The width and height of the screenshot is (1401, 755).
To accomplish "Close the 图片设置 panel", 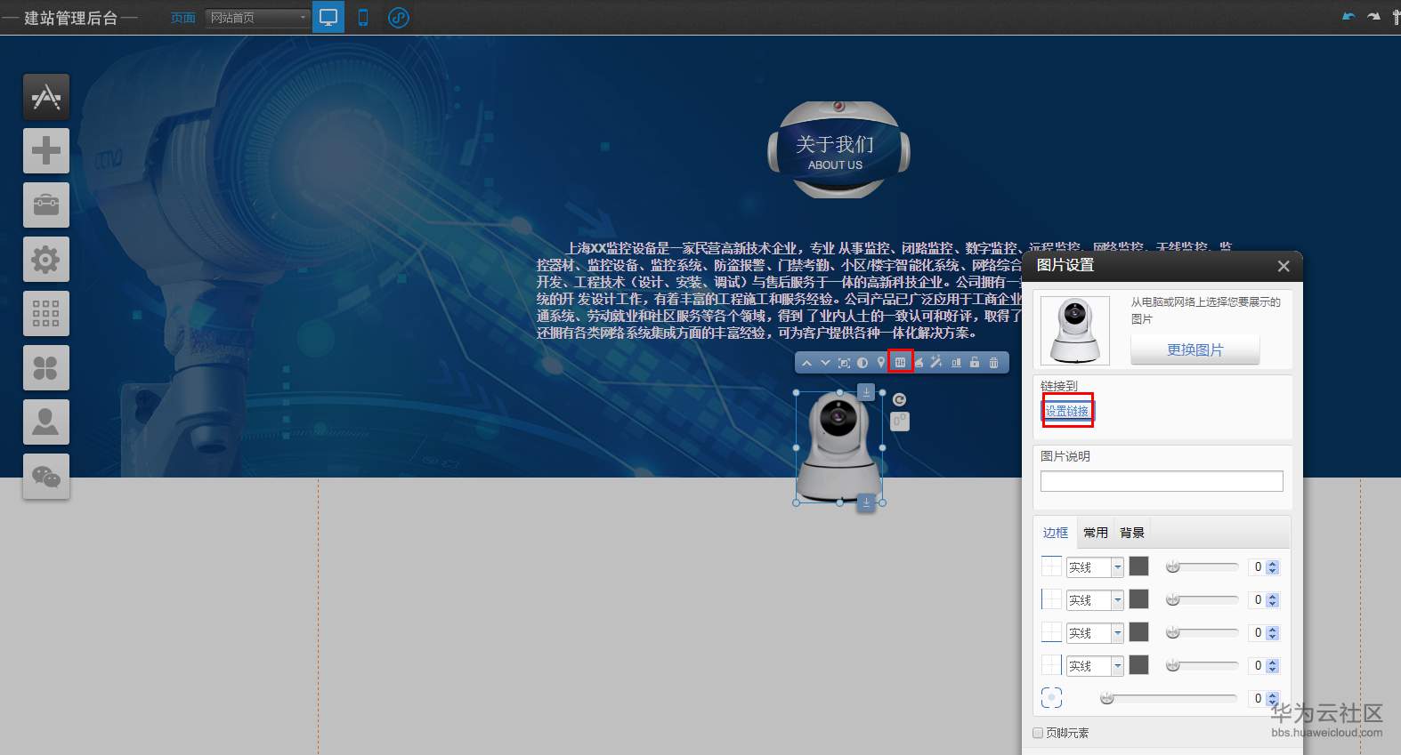I will 1284,266.
